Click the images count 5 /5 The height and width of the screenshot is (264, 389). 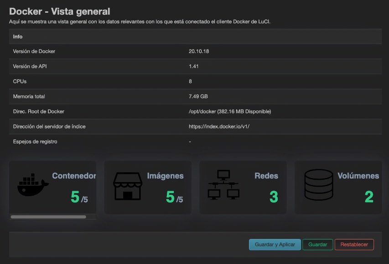[174, 197]
